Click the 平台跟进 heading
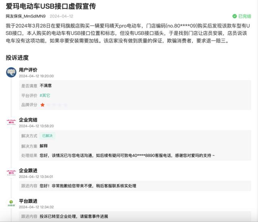 pos(28,201)
